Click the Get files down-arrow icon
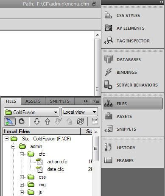Image resolution: width=165 pixels, height=196 pixels. pos(37,121)
